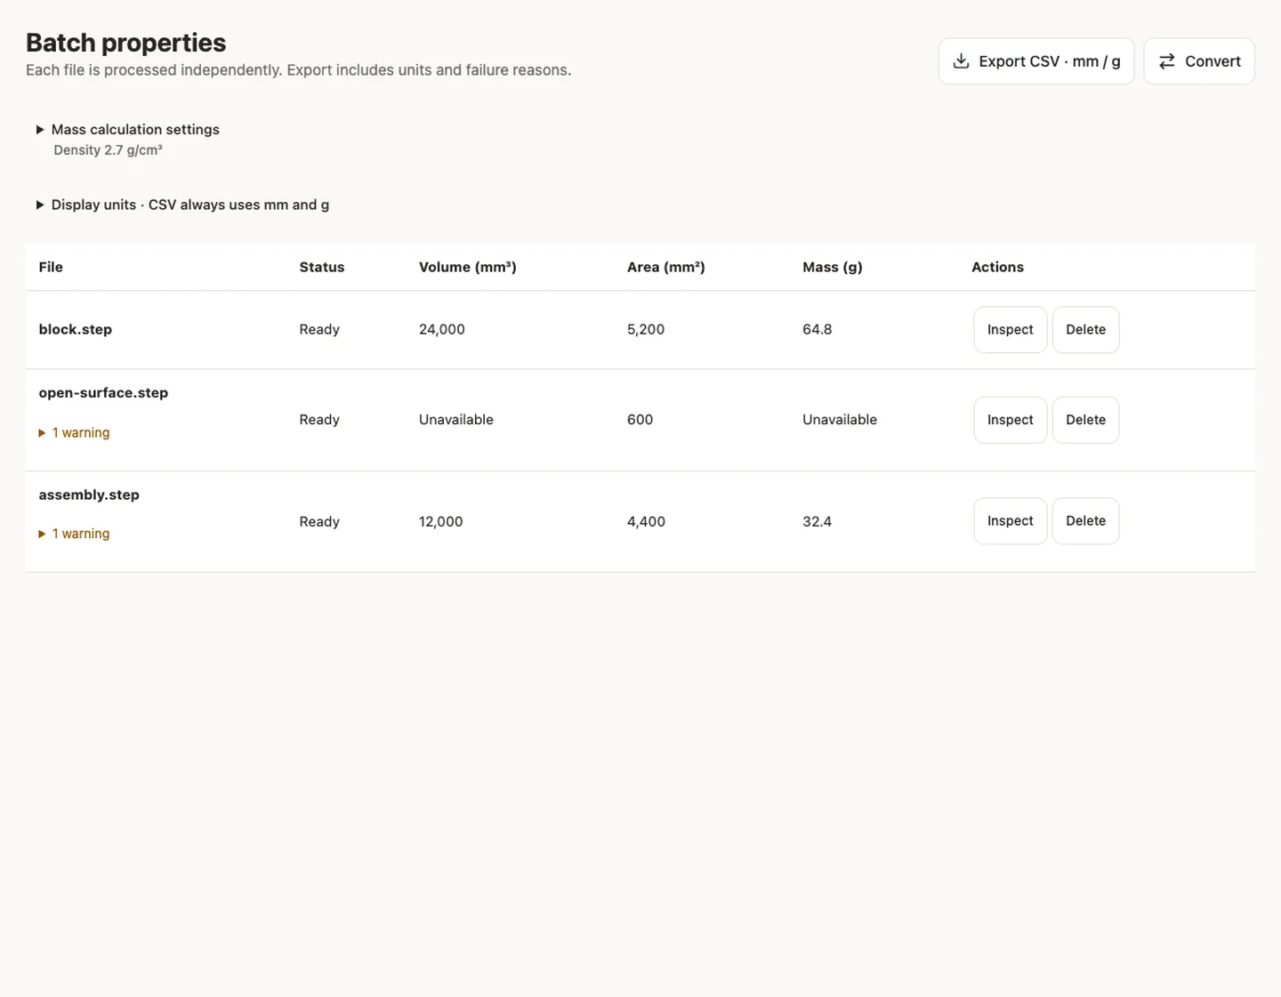
Task: Inspect the assembly.step file
Action: 1010,521
